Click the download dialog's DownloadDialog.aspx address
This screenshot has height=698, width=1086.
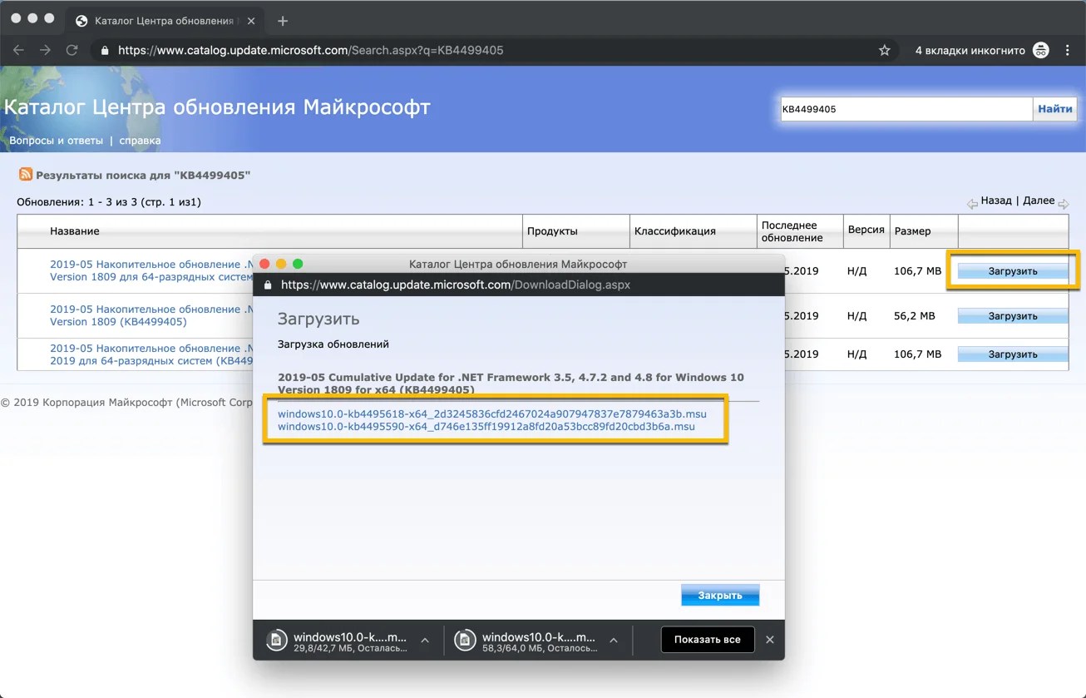coord(456,285)
